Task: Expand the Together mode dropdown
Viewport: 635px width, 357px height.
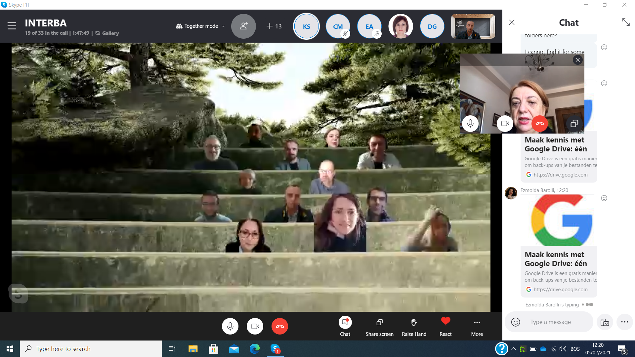Action: 200,26
